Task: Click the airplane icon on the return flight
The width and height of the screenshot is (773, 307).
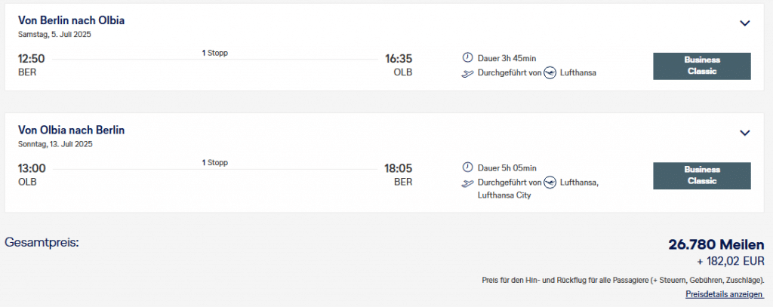Action: (467, 183)
